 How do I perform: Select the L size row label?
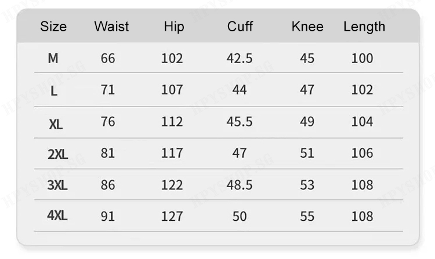pyautogui.click(x=54, y=91)
